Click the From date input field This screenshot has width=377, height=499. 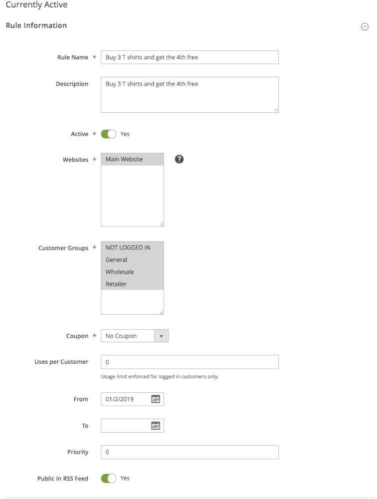pyautogui.click(x=126, y=399)
